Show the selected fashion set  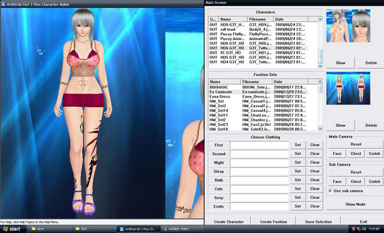340,125
